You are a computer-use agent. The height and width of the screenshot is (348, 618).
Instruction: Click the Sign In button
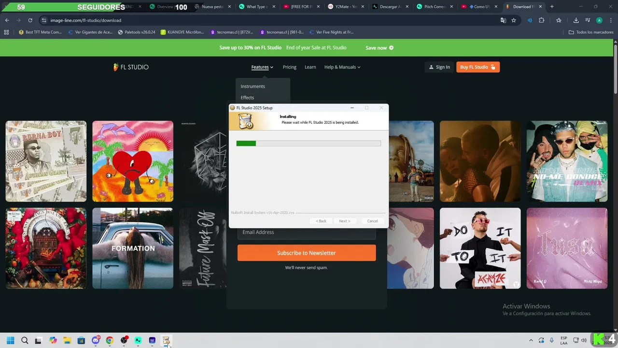click(x=439, y=67)
